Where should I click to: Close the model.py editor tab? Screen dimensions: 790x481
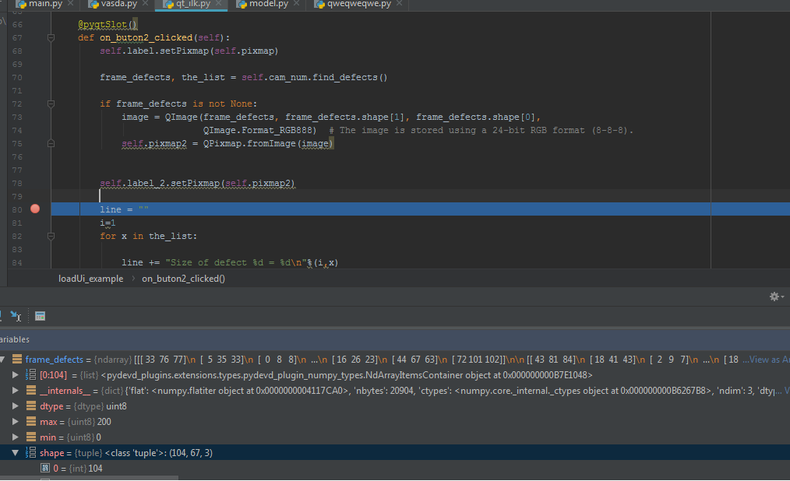296,4
